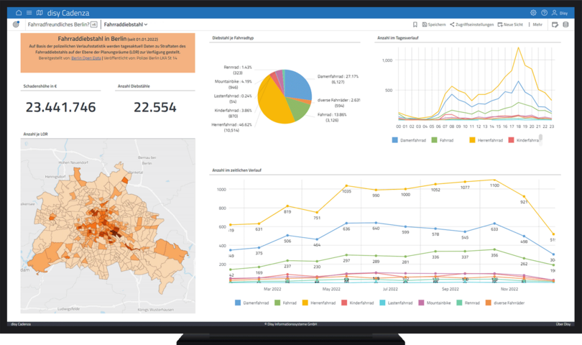Click the Anzahl je LOR map title
This screenshot has width=582, height=345.
(35, 134)
